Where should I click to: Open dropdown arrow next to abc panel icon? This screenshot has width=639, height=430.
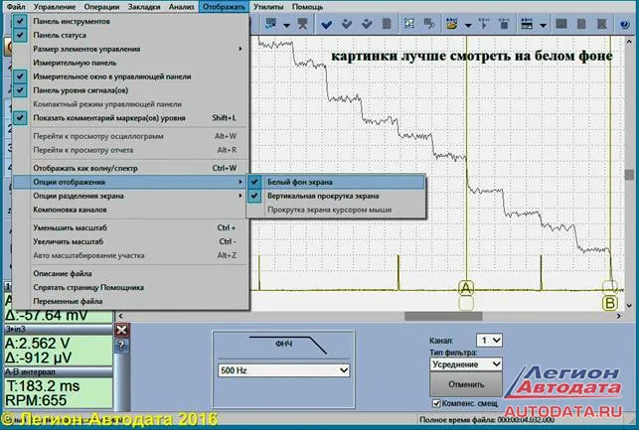click(543, 25)
